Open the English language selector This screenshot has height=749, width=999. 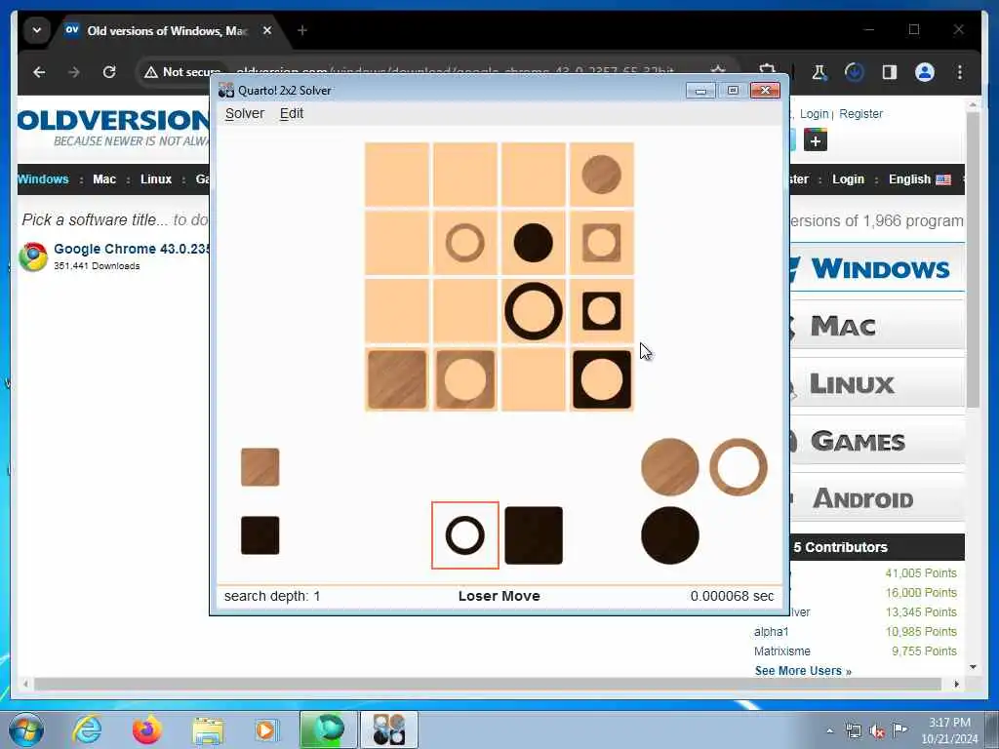pos(920,179)
